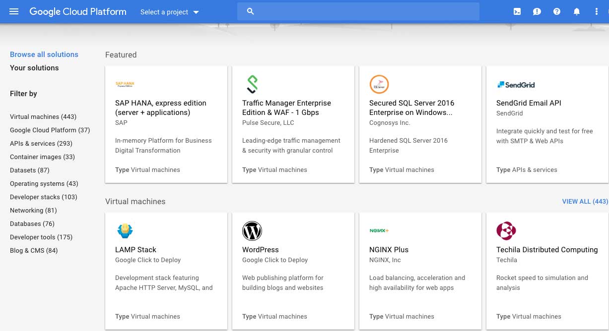Open the three-dot more options menu

(x=597, y=11)
